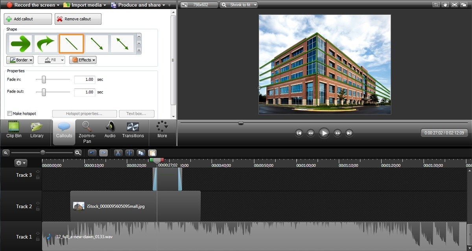This screenshot has height=251, width=472.
Task: Click the Undo icon above the timeline
Action: click(x=92, y=153)
